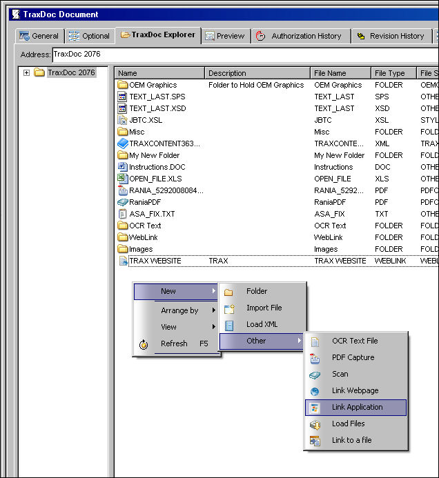Click the OEM Graphics folder icon
Viewport: 439px width, 478px height.
(x=123, y=85)
